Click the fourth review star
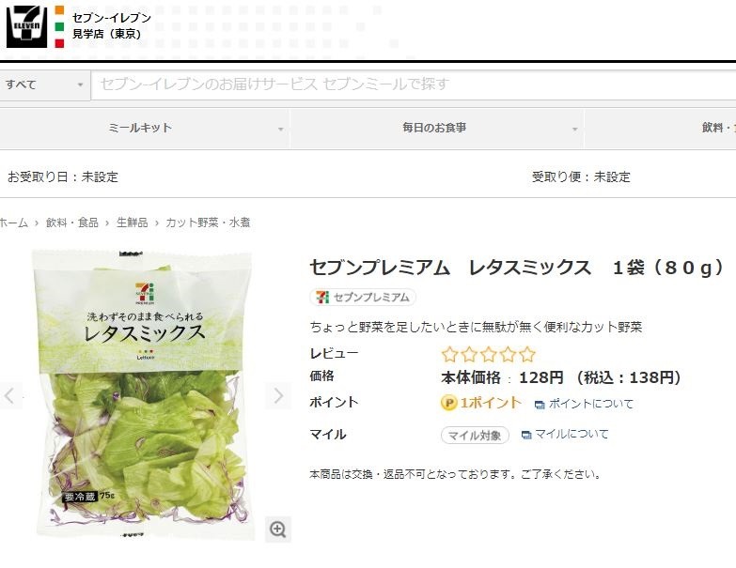This screenshot has width=736, height=568. pos(508,354)
